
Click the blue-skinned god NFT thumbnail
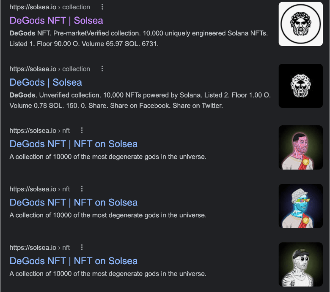pyautogui.click(x=301, y=206)
